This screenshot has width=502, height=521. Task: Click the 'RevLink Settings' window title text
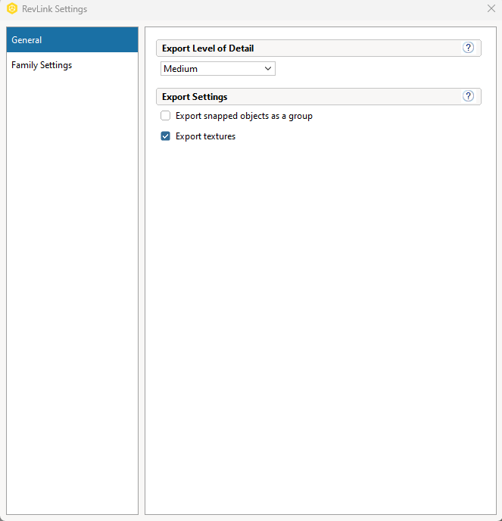(55, 9)
